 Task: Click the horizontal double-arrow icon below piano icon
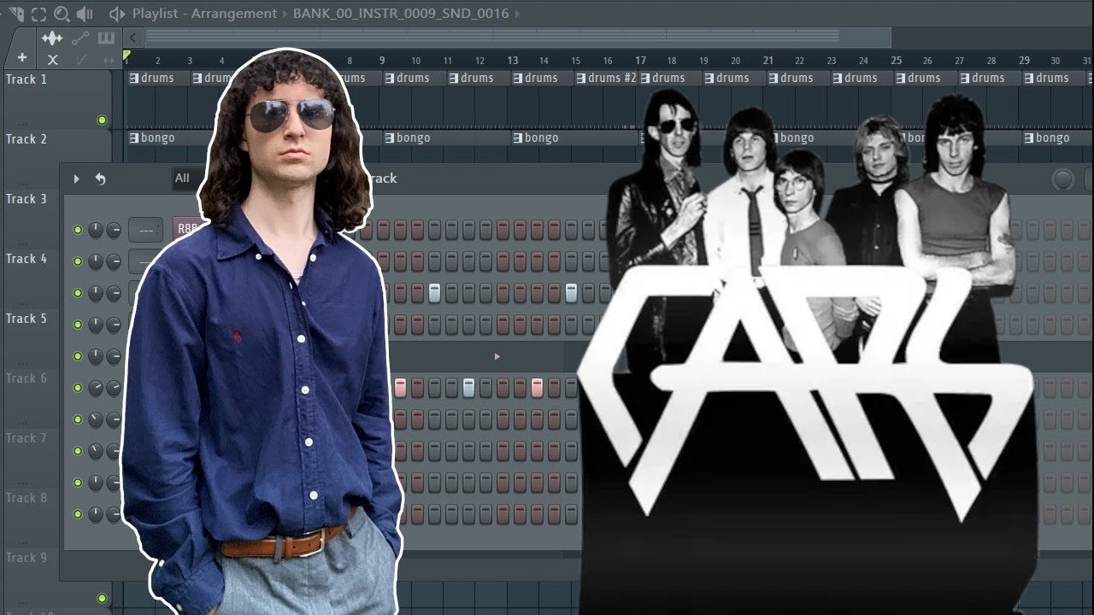[x=108, y=60]
